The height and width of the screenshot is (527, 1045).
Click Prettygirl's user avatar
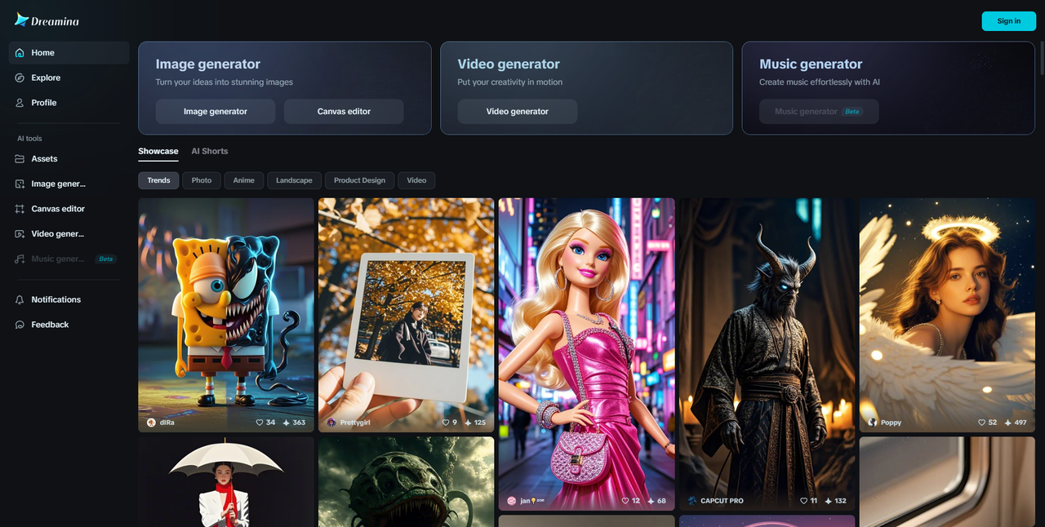pyautogui.click(x=331, y=423)
